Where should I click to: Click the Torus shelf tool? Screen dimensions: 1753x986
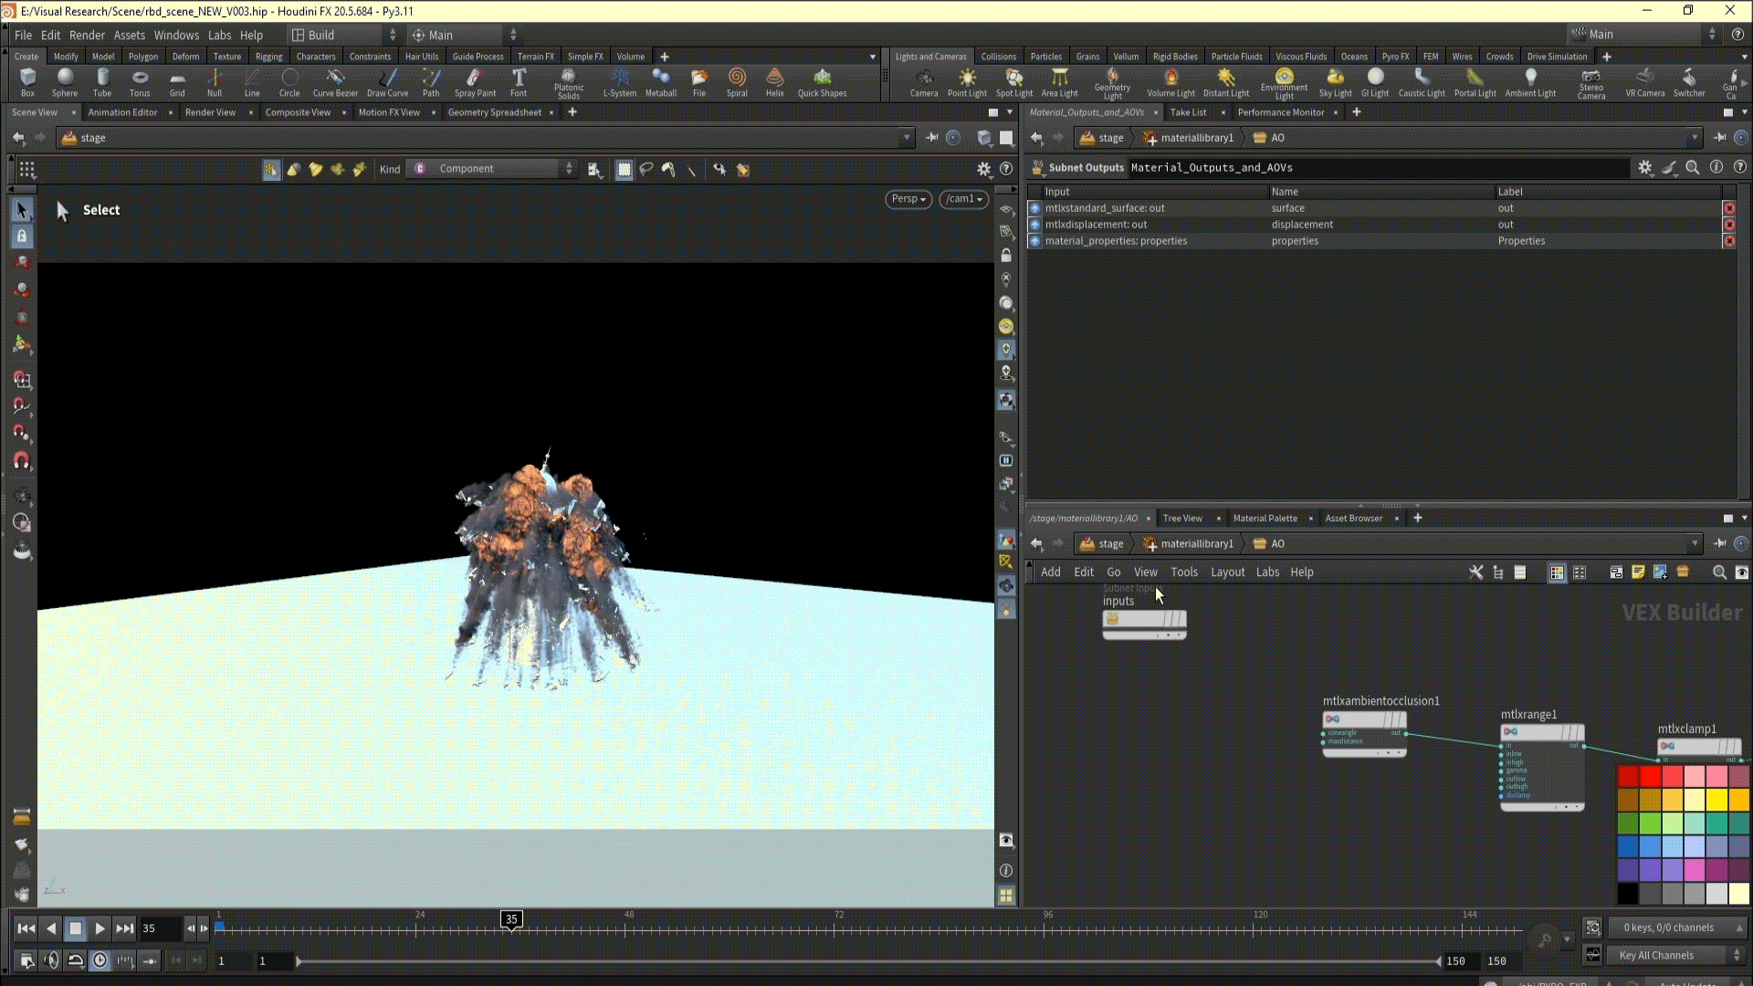(x=140, y=82)
